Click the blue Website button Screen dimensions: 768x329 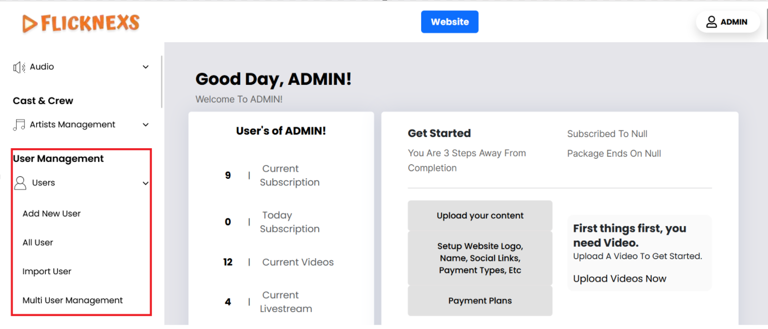click(x=449, y=22)
